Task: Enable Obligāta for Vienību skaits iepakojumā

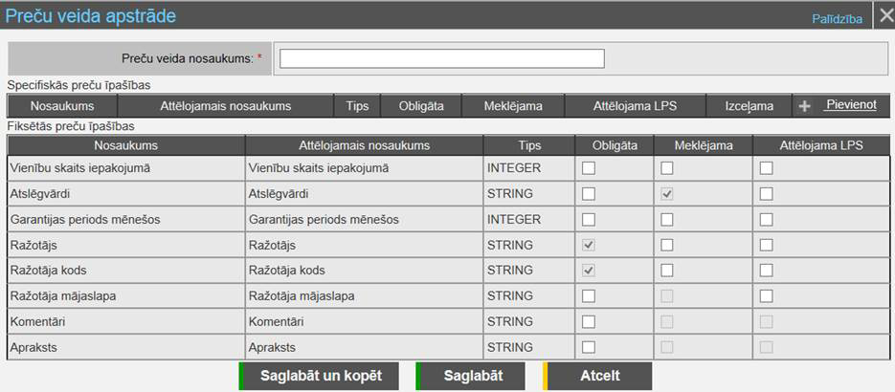Action: [x=589, y=168]
